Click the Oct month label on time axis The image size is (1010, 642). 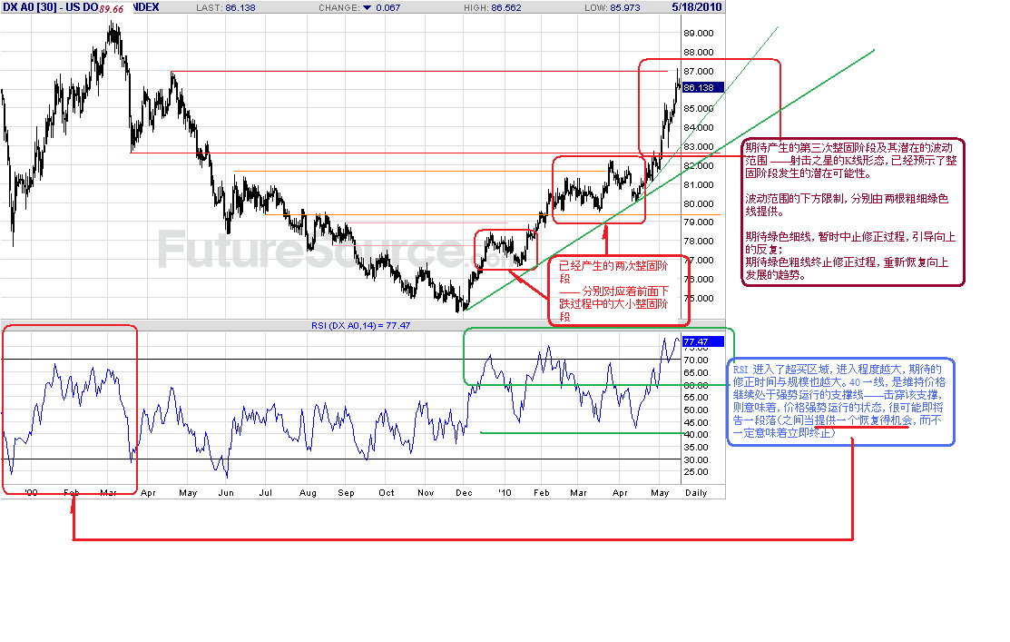coord(387,493)
